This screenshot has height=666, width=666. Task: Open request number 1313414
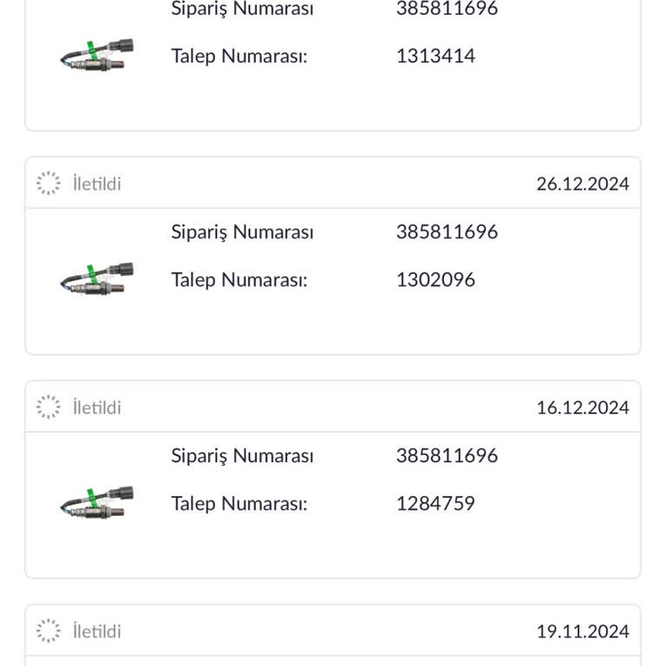435,56
